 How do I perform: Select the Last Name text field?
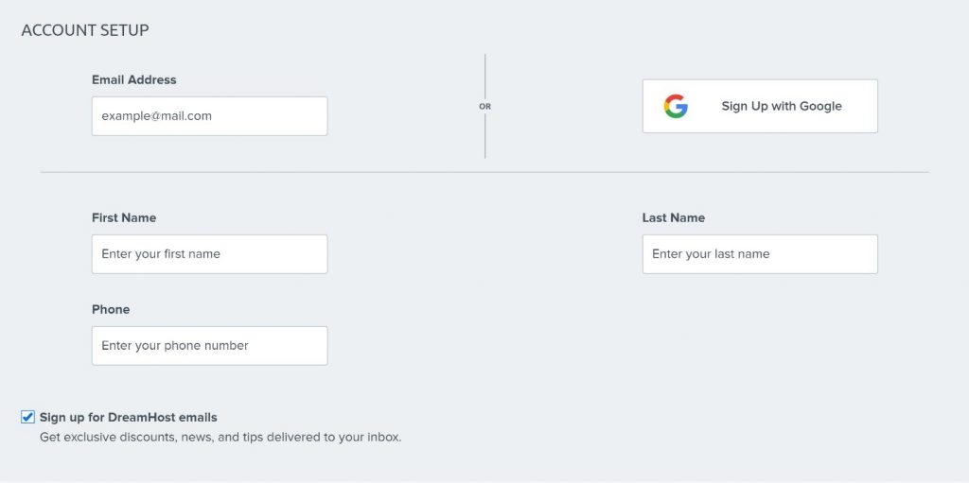(x=760, y=254)
